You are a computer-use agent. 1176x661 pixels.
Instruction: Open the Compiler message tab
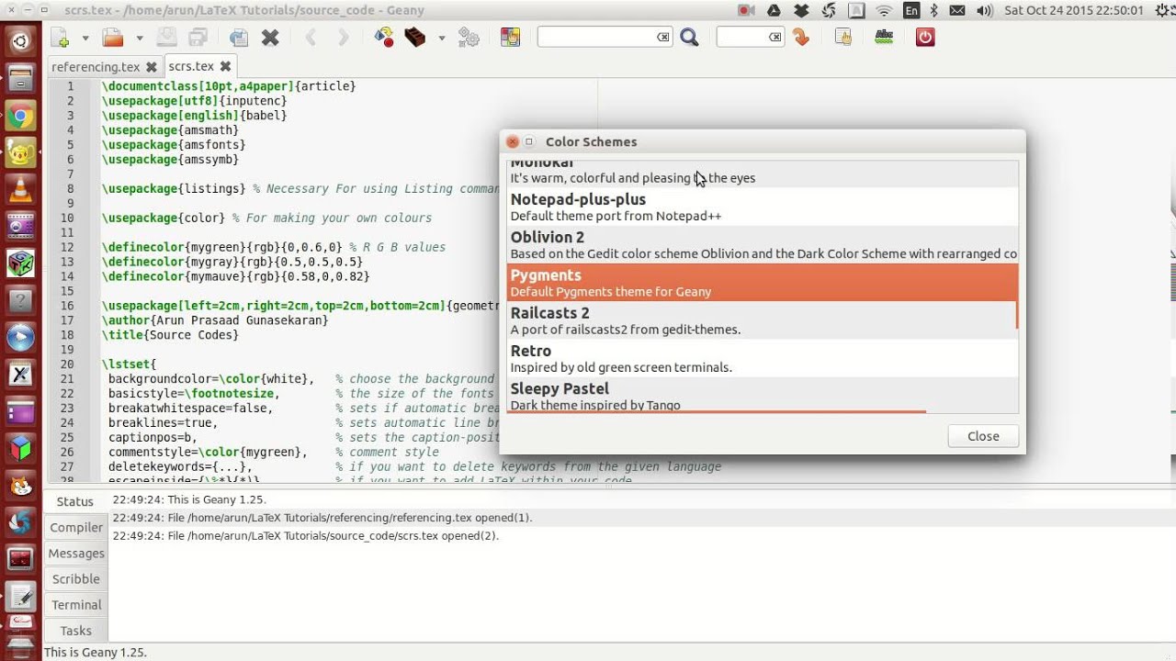76,527
